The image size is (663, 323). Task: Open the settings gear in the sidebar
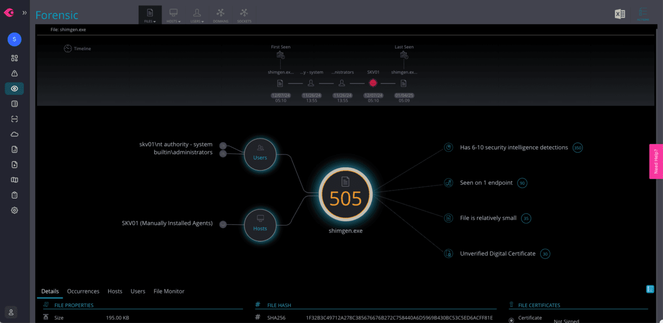14,210
